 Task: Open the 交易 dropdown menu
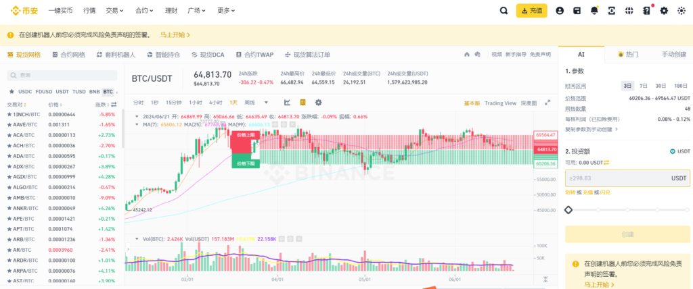[114, 11]
